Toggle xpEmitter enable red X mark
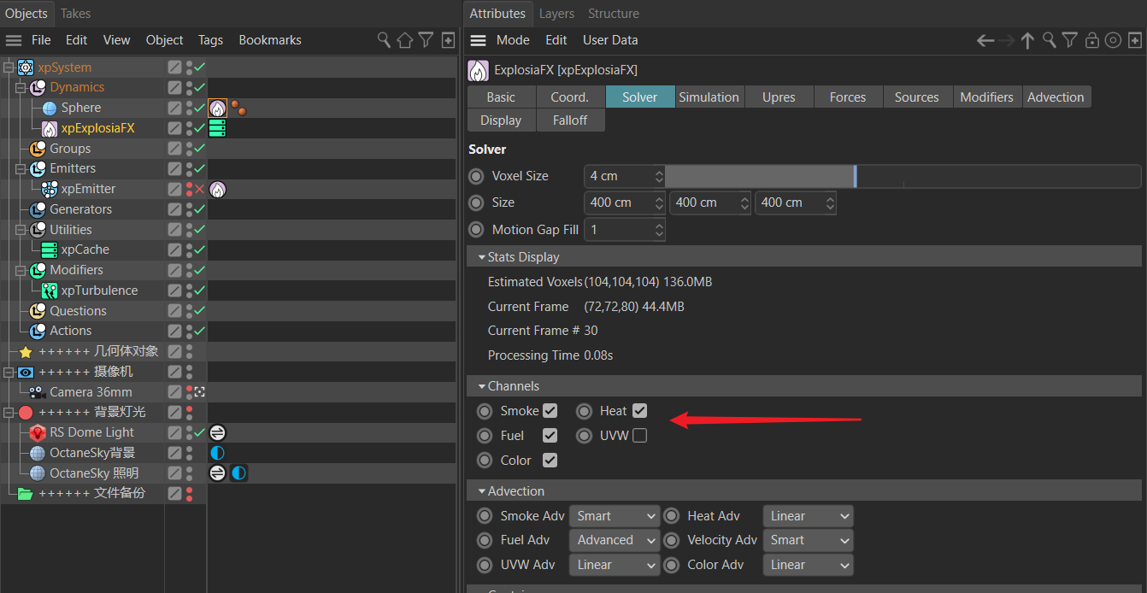Image resolution: width=1147 pixels, height=593 pixels. [199, 189]
